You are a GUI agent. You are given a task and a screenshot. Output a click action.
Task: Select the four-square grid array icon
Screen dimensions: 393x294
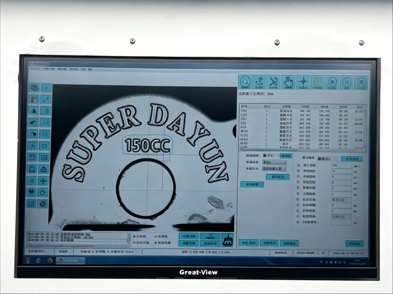[32, 157]
